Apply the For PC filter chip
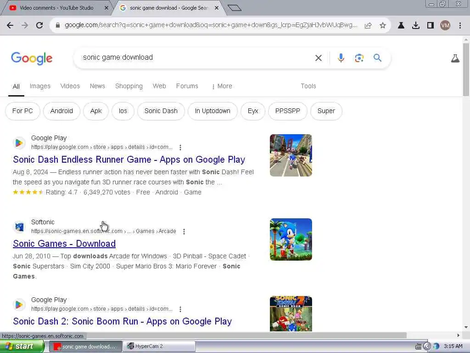Screen dimensions: 470x353 [22, 111]
